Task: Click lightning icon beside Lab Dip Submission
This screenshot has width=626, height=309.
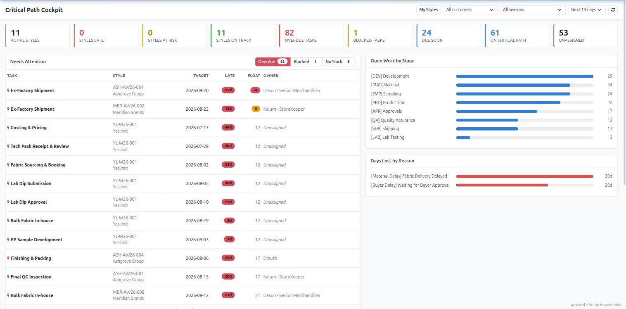Action: (8, 183)
